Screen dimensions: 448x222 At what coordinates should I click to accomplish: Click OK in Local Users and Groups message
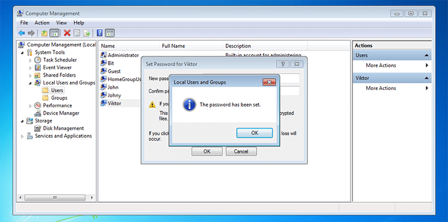coord(255,133)
